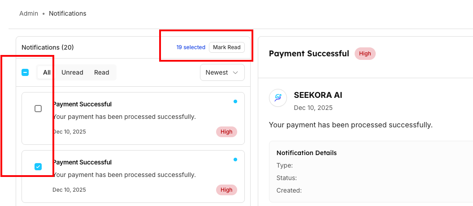This screenshot has height=206, width=473.
Task: Click the High badge beside the detail title
Action: (365, 54)
